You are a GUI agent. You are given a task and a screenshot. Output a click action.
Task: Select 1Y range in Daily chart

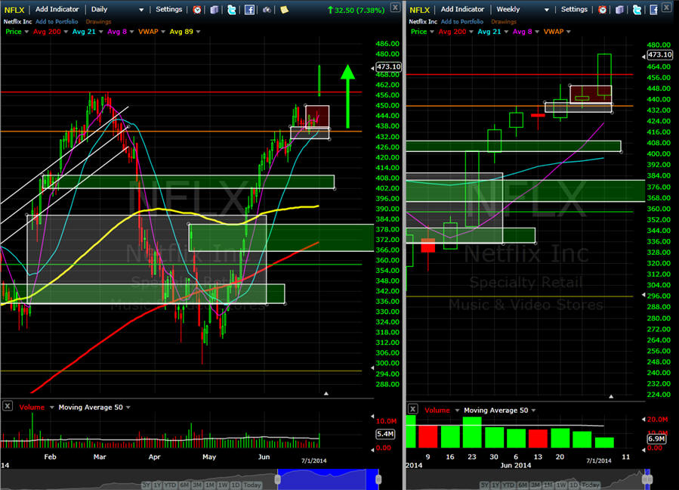click(157, 485)
